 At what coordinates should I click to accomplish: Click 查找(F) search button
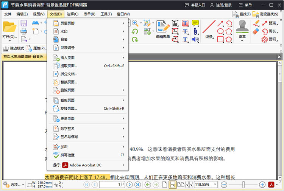pos(242,14)
